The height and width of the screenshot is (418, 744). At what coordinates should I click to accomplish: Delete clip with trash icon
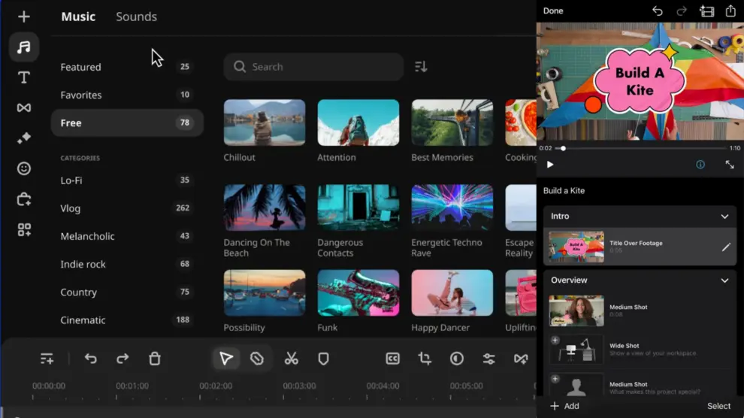(x=155, y=359)
